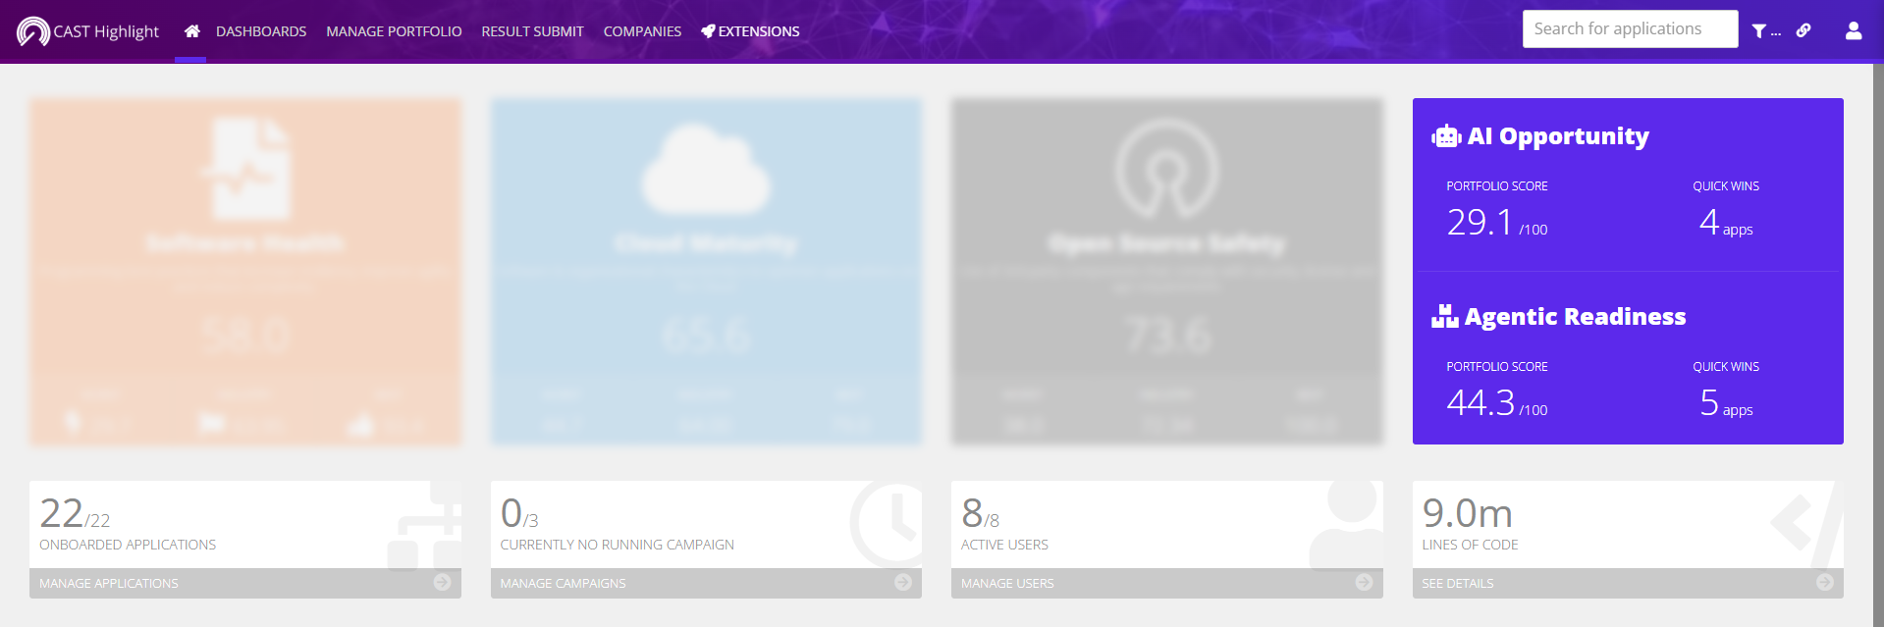Click arrow icon beside MANAGE CAMPAIGNS

(903, 583)
